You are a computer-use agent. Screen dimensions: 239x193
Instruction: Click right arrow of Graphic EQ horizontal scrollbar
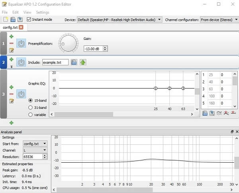192,114
